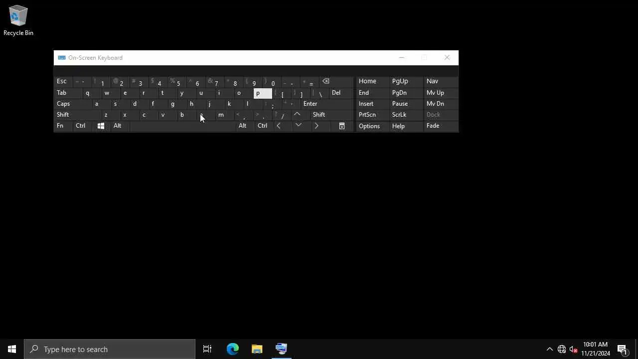Image resolution: width=638 pixels, height=359 pixels.
Task: Toggle the left Ctrl key
Action: (x=82, y=126)
